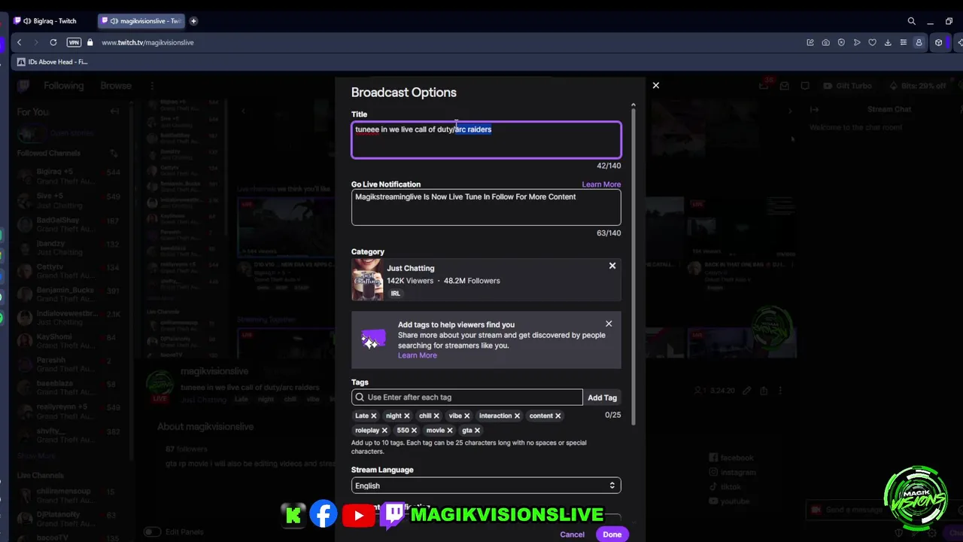Go to Browse in Twitch navigation

click(116, 86)
